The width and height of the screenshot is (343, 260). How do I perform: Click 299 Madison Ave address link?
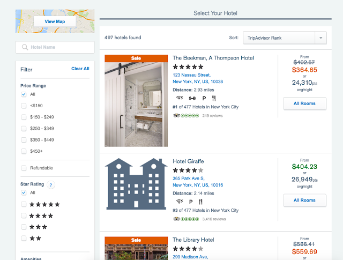[190, 257]
